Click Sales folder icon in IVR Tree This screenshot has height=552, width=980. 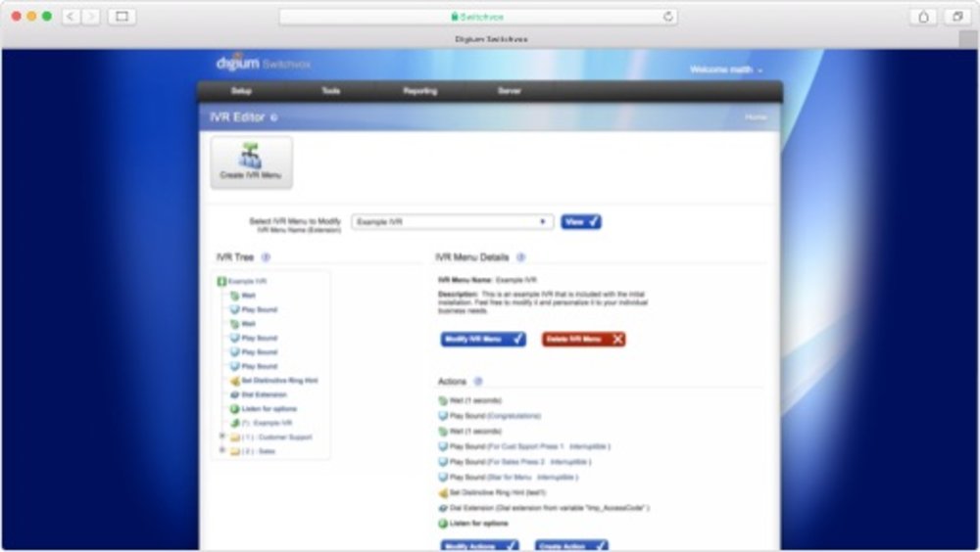point(235,451)
